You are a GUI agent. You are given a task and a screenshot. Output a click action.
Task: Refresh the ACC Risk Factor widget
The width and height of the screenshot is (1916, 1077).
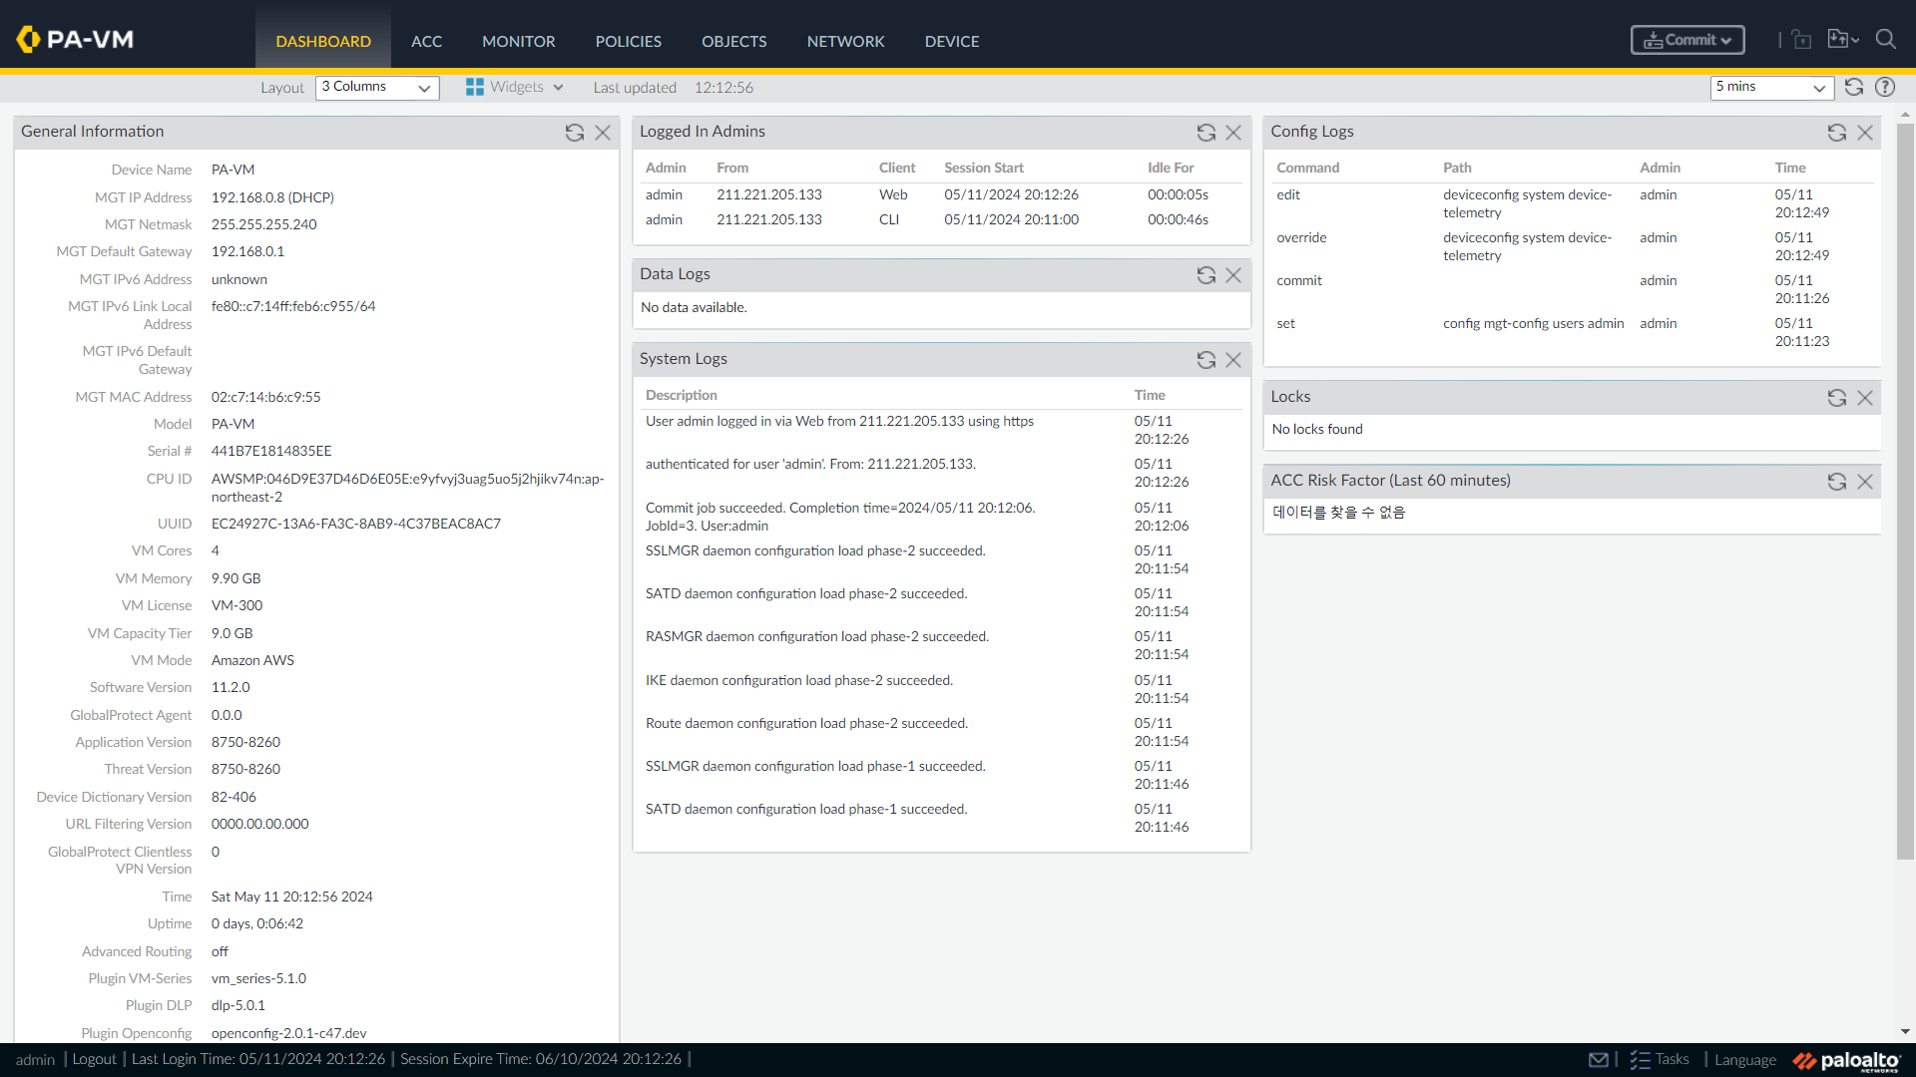click(1836, 482)
